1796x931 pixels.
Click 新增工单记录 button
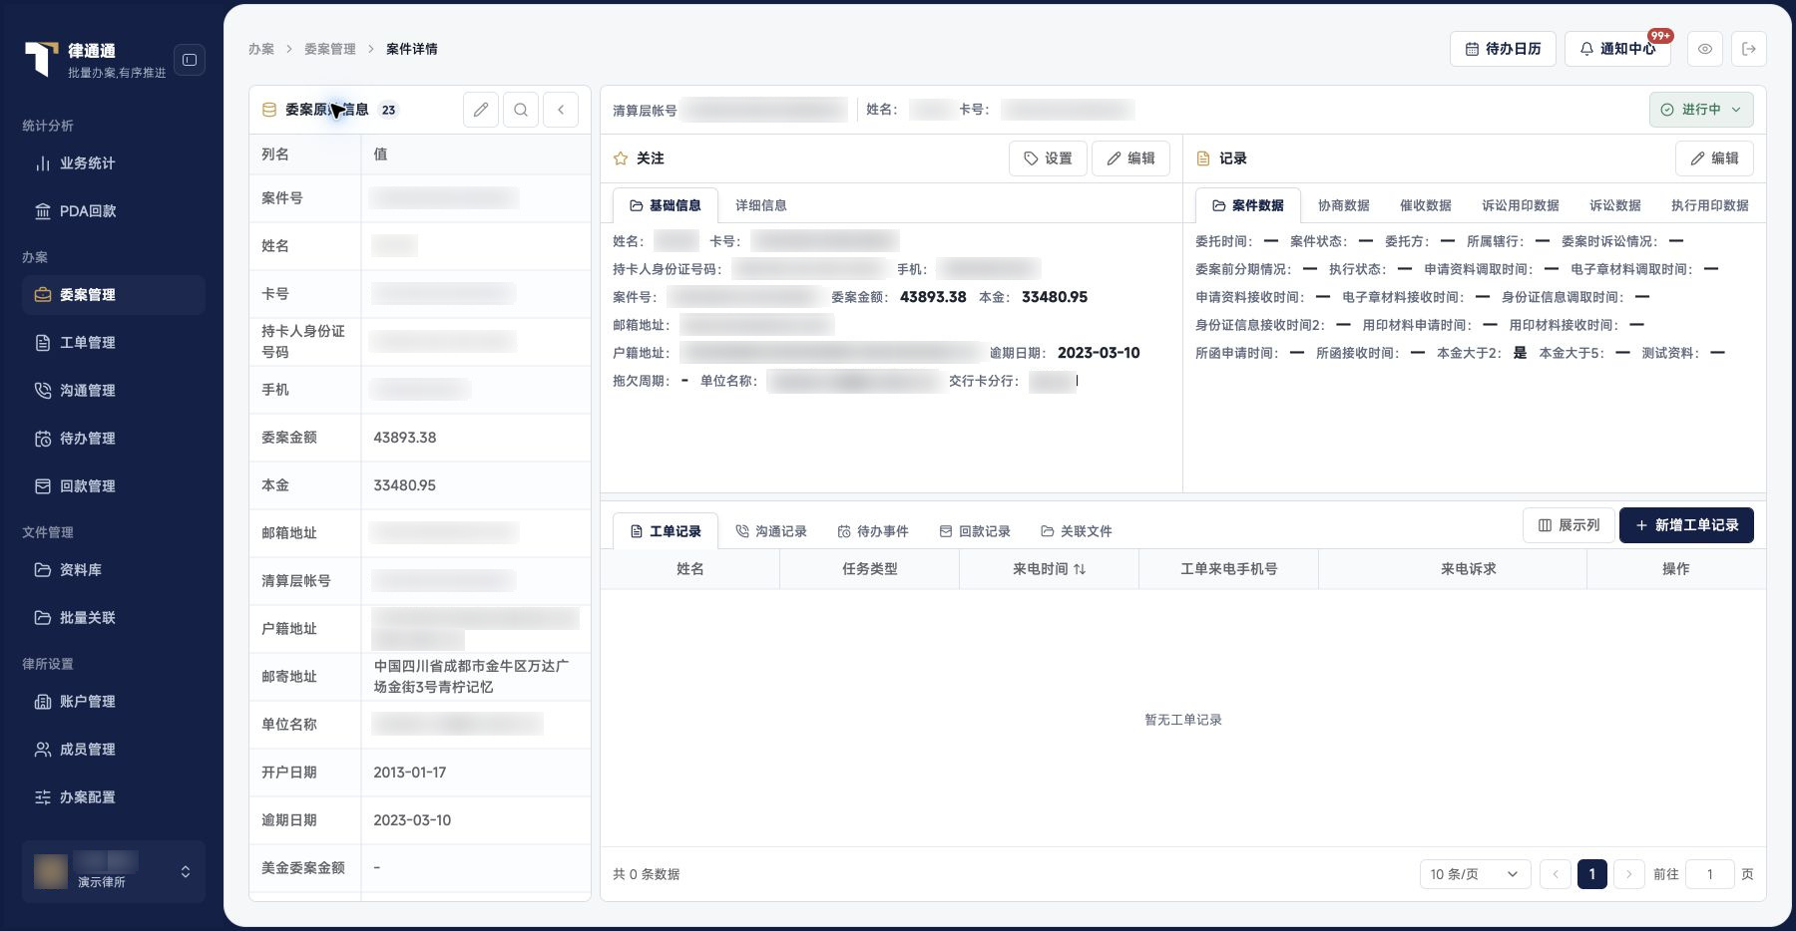pyautogui.click(x=1686, y=525)
